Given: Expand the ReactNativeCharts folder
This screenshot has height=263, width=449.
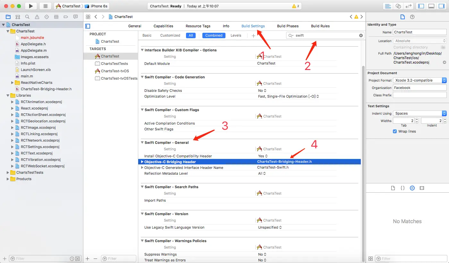Looking at the screenshot, I should pos(13,83).
